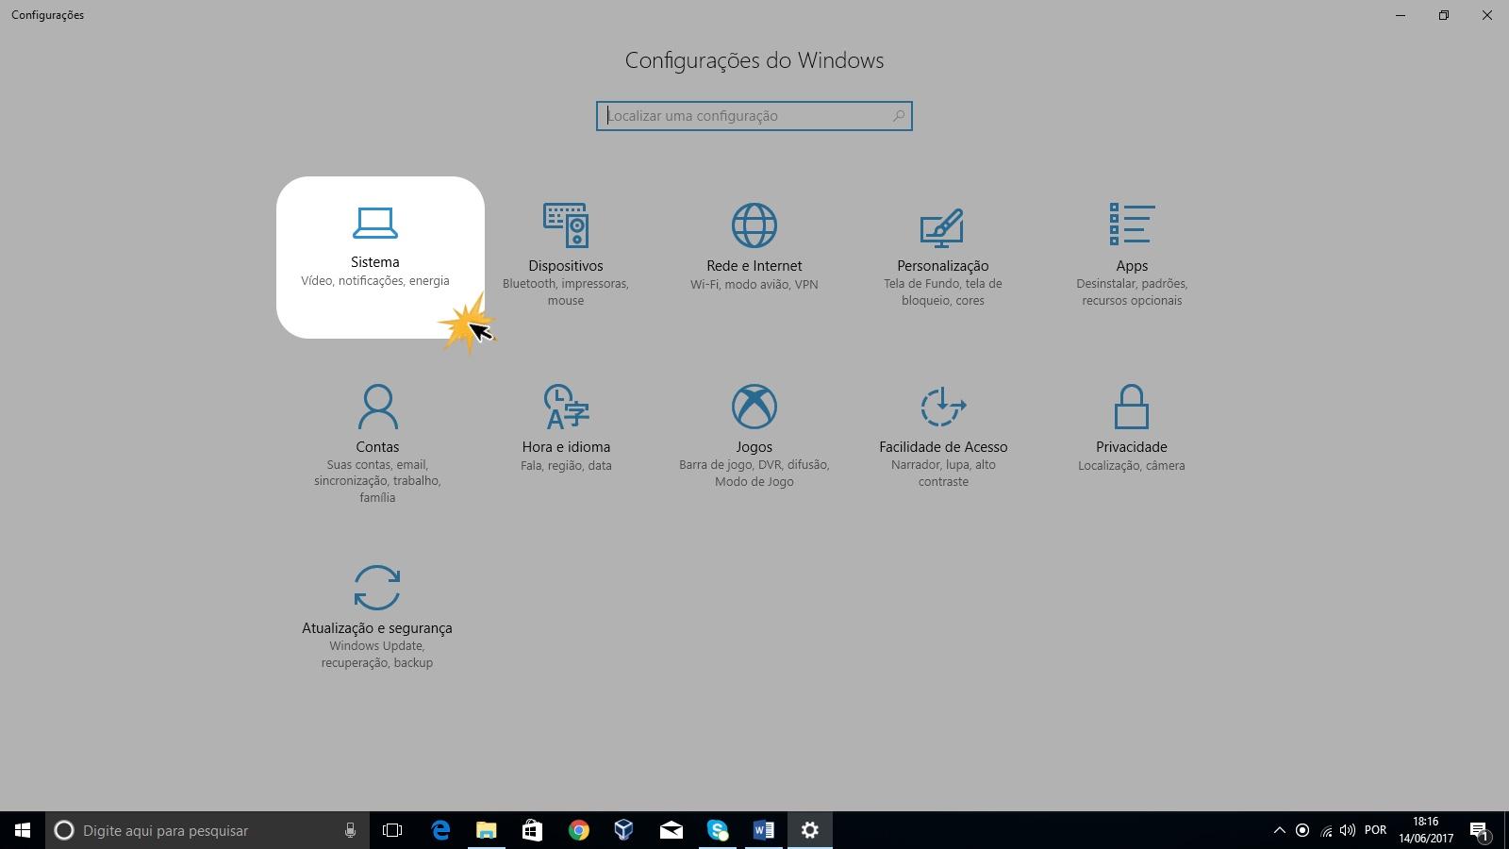Screen dimensions: 1509x849
Task: Open the Personalização paintbrush icon
Action: click(x=942, y=226)
